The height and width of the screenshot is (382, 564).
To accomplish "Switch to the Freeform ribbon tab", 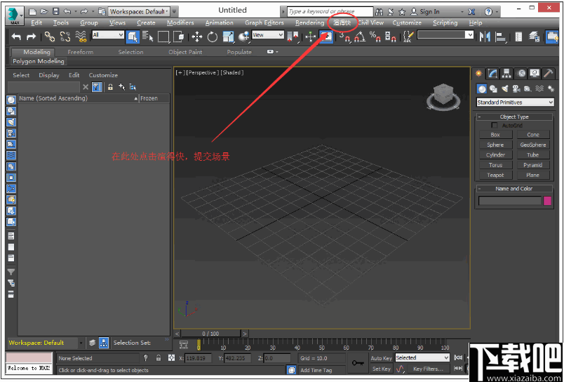I will (x=80, y=52).
